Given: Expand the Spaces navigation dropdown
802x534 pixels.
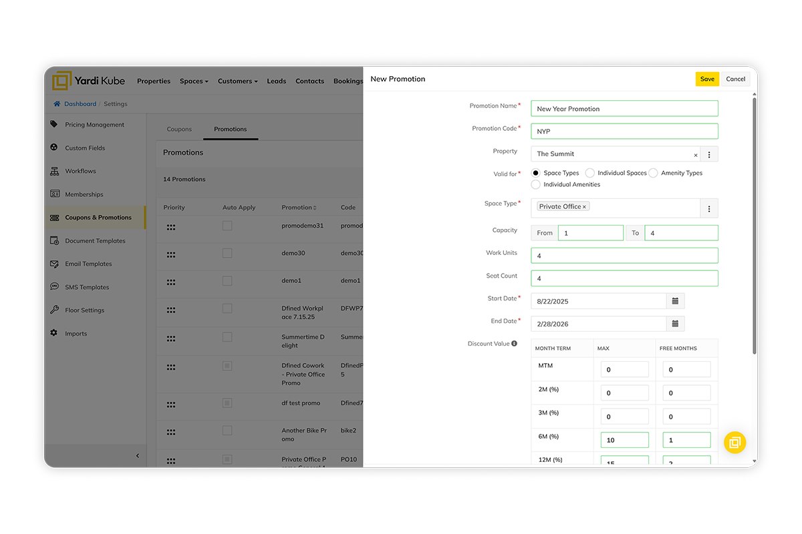Looking at the screenshot, I should tap(194, 81).
